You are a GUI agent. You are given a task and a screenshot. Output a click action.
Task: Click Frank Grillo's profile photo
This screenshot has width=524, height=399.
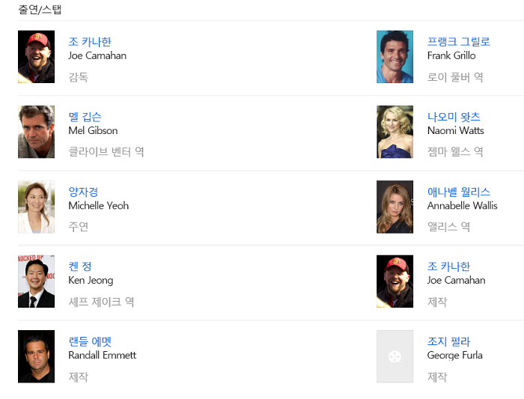(x=394, y=57)
